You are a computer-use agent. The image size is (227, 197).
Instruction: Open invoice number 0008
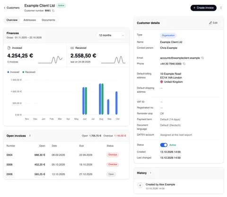9,174
